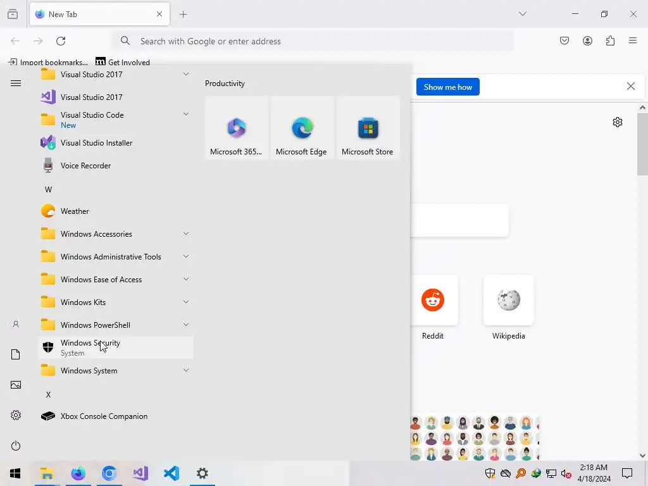Open Windows Security shield tray icon
This screenshot has width=648, height=486.
coord(490,473)
